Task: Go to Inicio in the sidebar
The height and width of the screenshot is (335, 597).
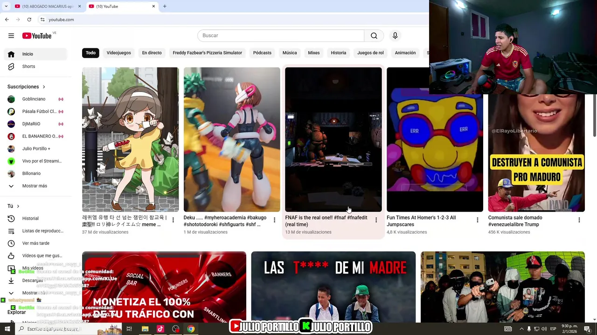Action: pos(35,54)
